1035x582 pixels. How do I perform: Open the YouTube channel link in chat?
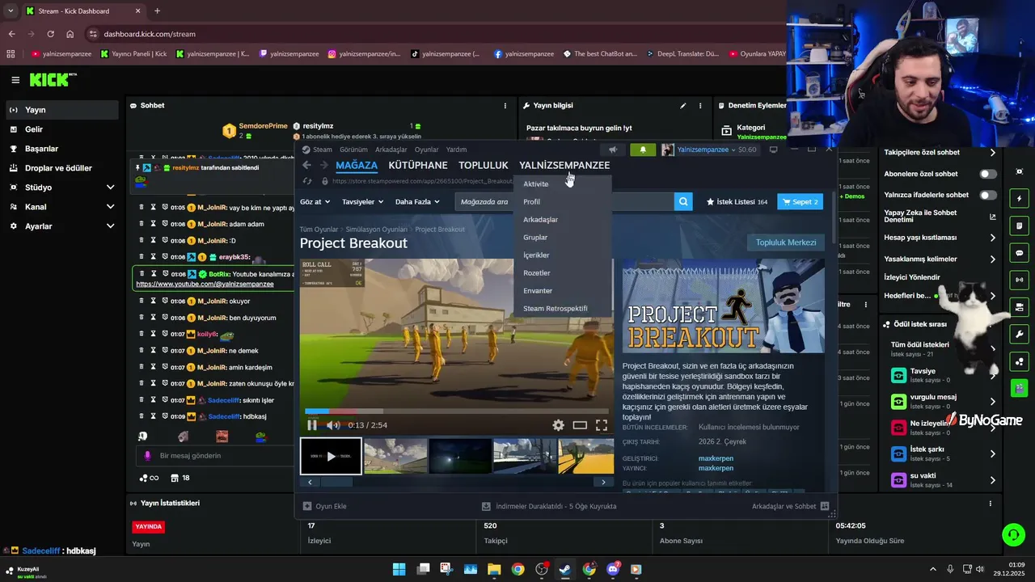(205, 284)
